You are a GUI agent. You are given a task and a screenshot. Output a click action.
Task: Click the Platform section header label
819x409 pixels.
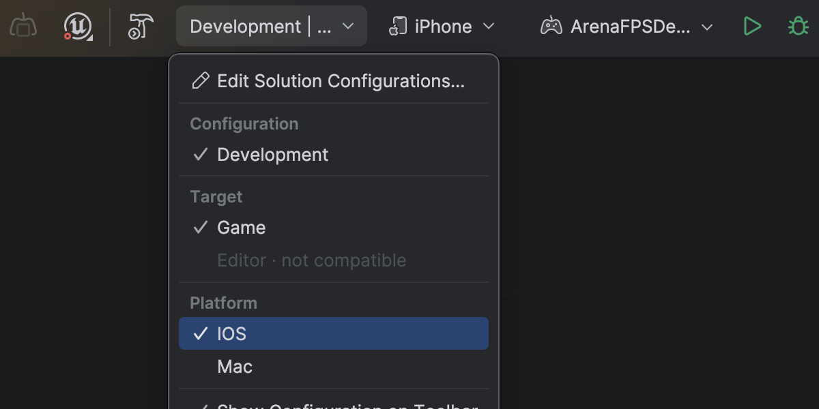(223, 303)
